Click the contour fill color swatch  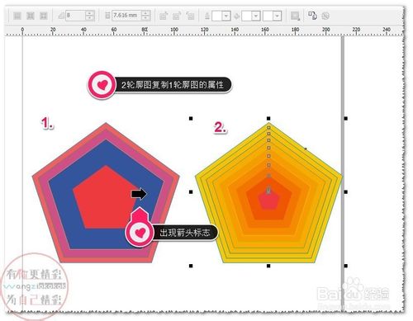(247, 16)
